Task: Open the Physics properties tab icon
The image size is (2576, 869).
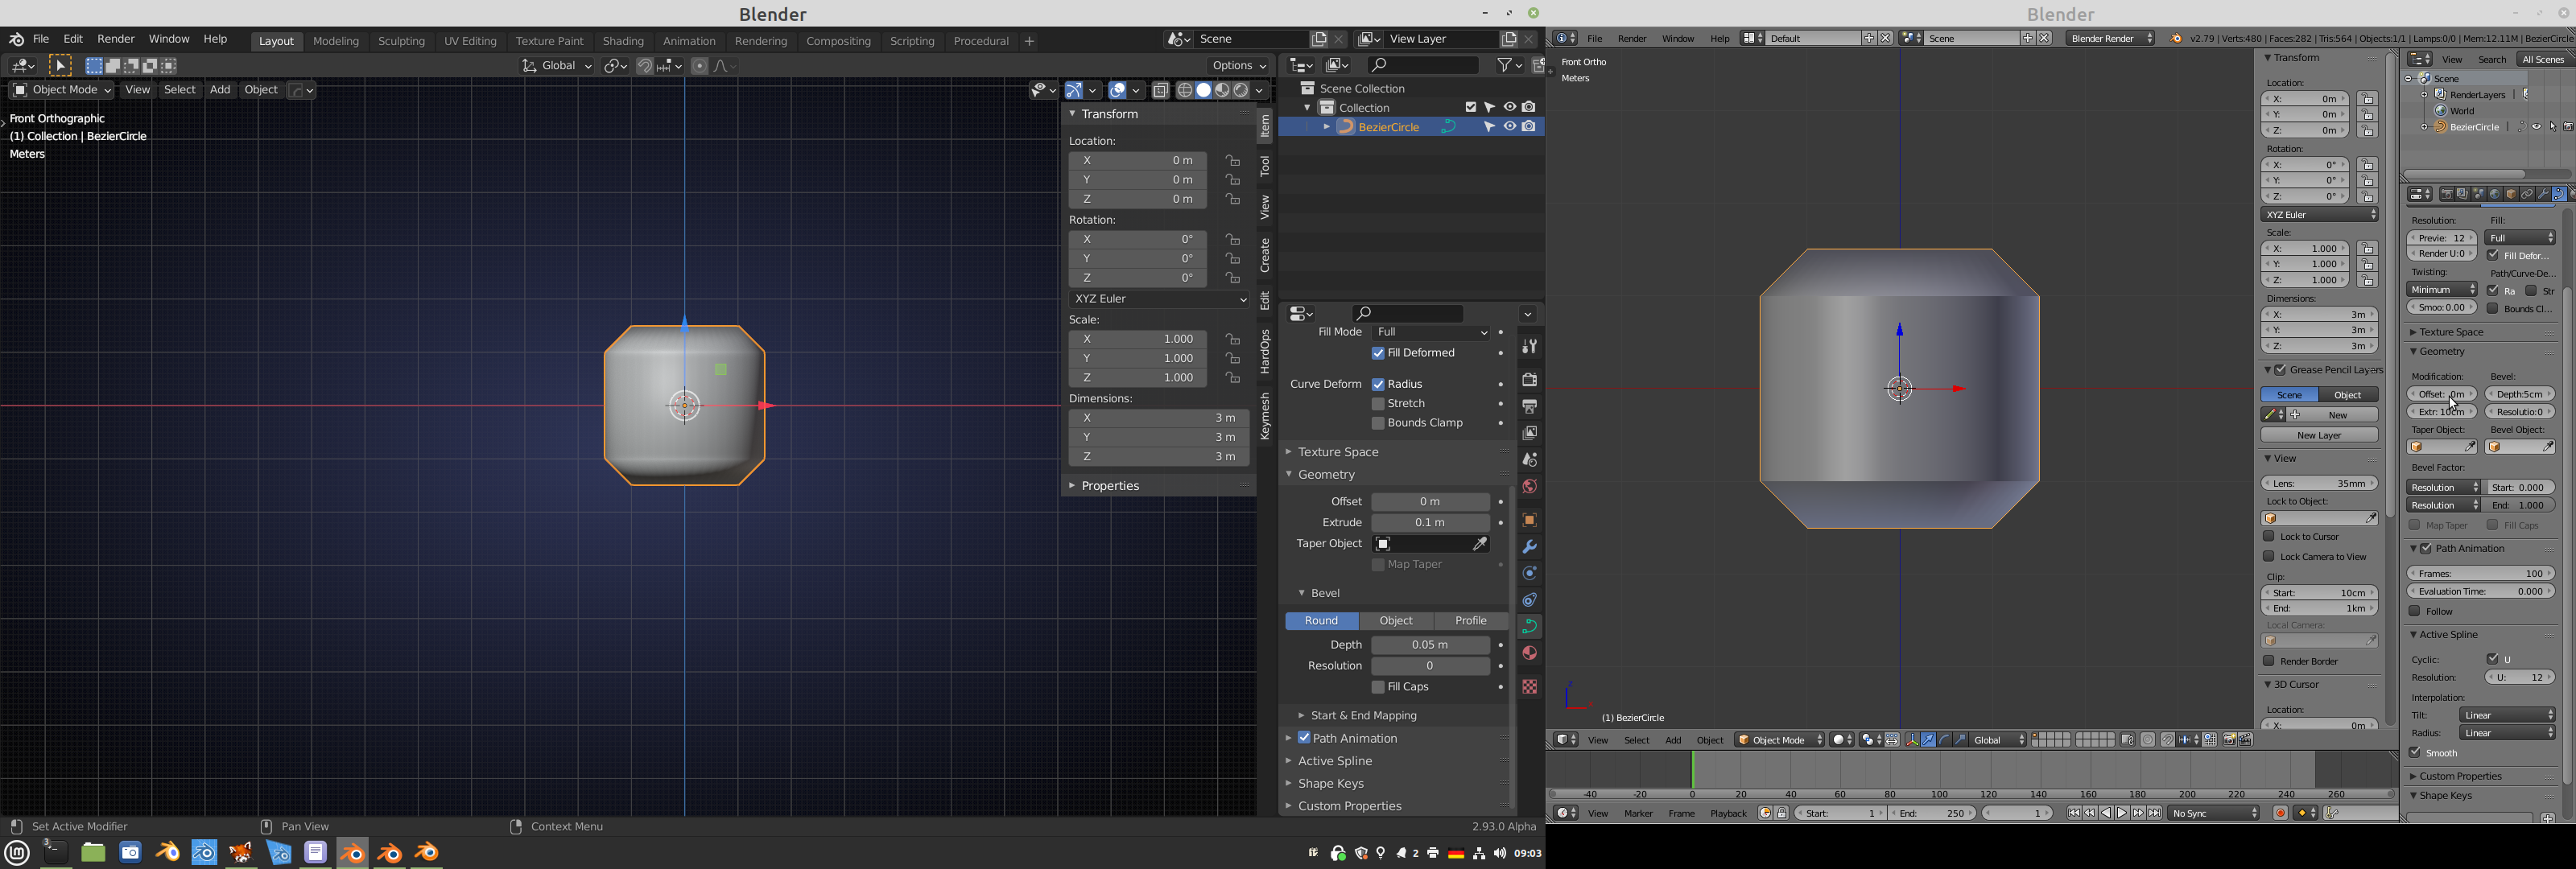Action: coord(1529,574)
